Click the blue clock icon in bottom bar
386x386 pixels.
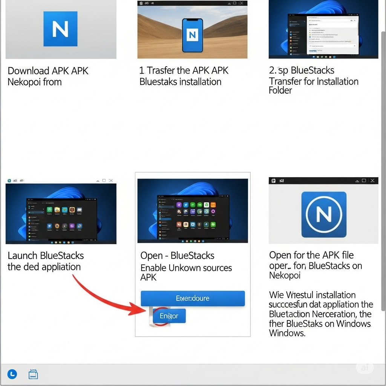12,374
